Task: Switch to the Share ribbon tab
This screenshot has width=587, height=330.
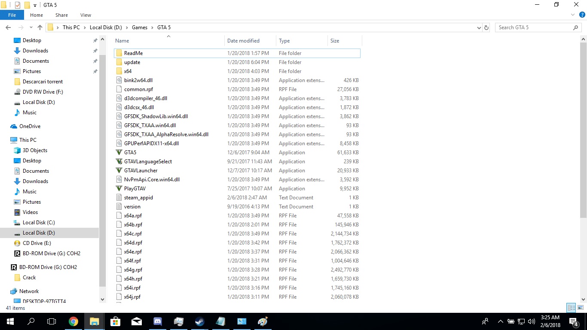Action: pyautogui.click(x=61, y=15)
